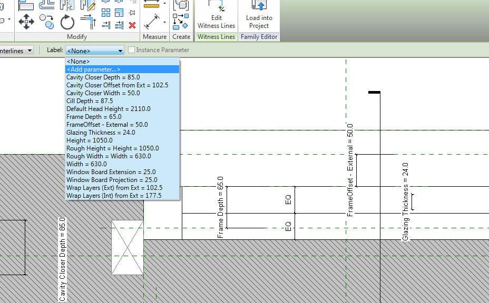Click the Family Editor panel label
489x303 pixels.
tap(259, 37)
